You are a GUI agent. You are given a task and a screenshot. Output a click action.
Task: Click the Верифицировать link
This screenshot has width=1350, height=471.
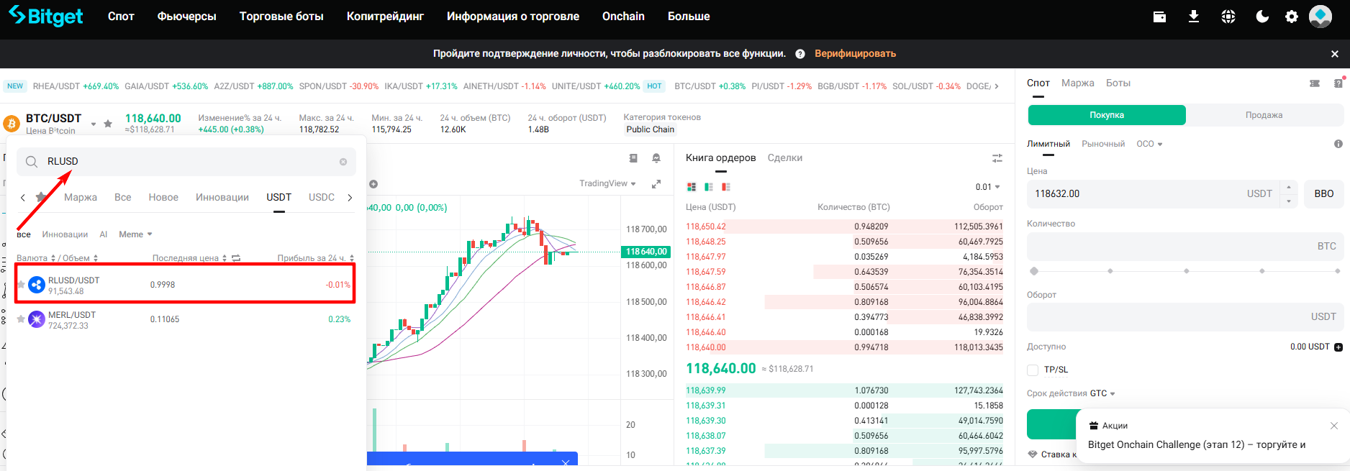(x=855, y=54)
